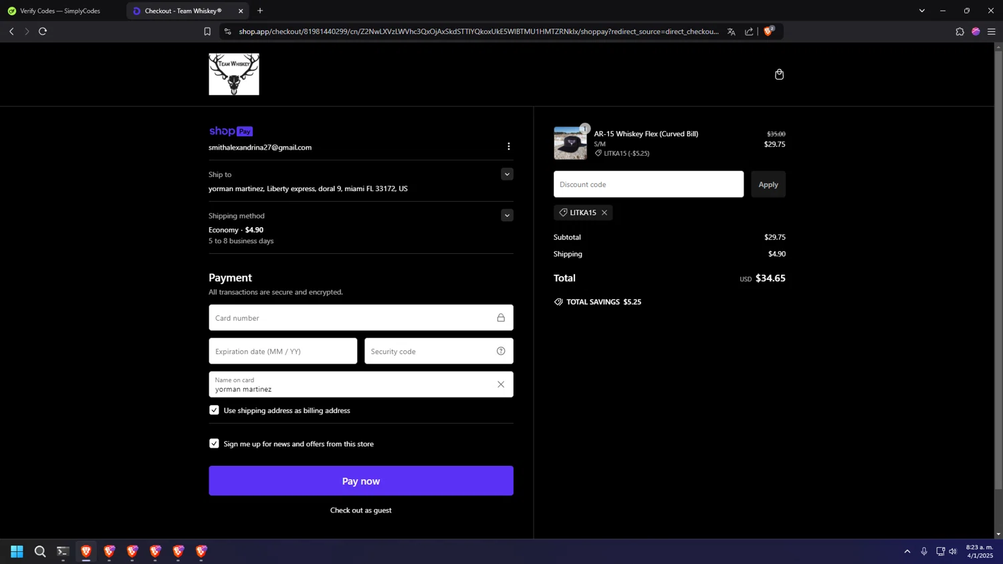Open the cart bag icon
Viewport: 1003px width, 564px height.
point(779,74)
